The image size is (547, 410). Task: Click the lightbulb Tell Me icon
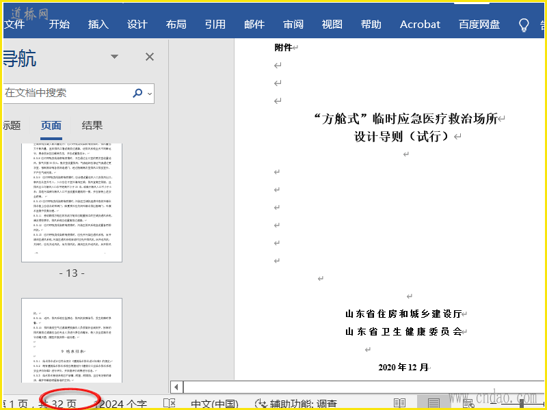coord(524,25)
